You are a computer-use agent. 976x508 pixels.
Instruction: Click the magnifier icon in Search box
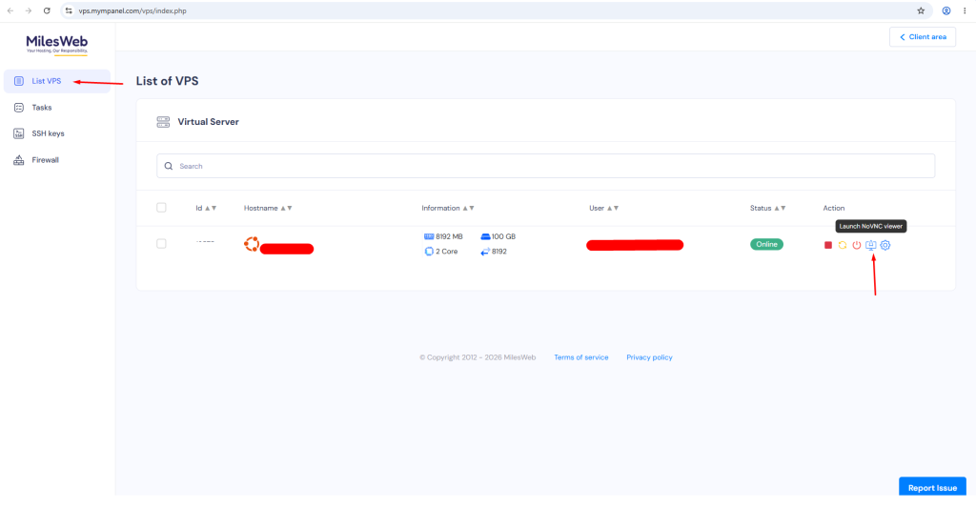(x=169, y=166)
